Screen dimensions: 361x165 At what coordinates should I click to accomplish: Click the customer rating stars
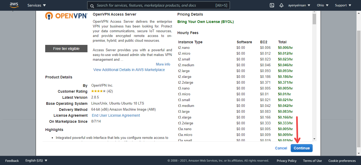pyautogui.click(x=98, y=91)
